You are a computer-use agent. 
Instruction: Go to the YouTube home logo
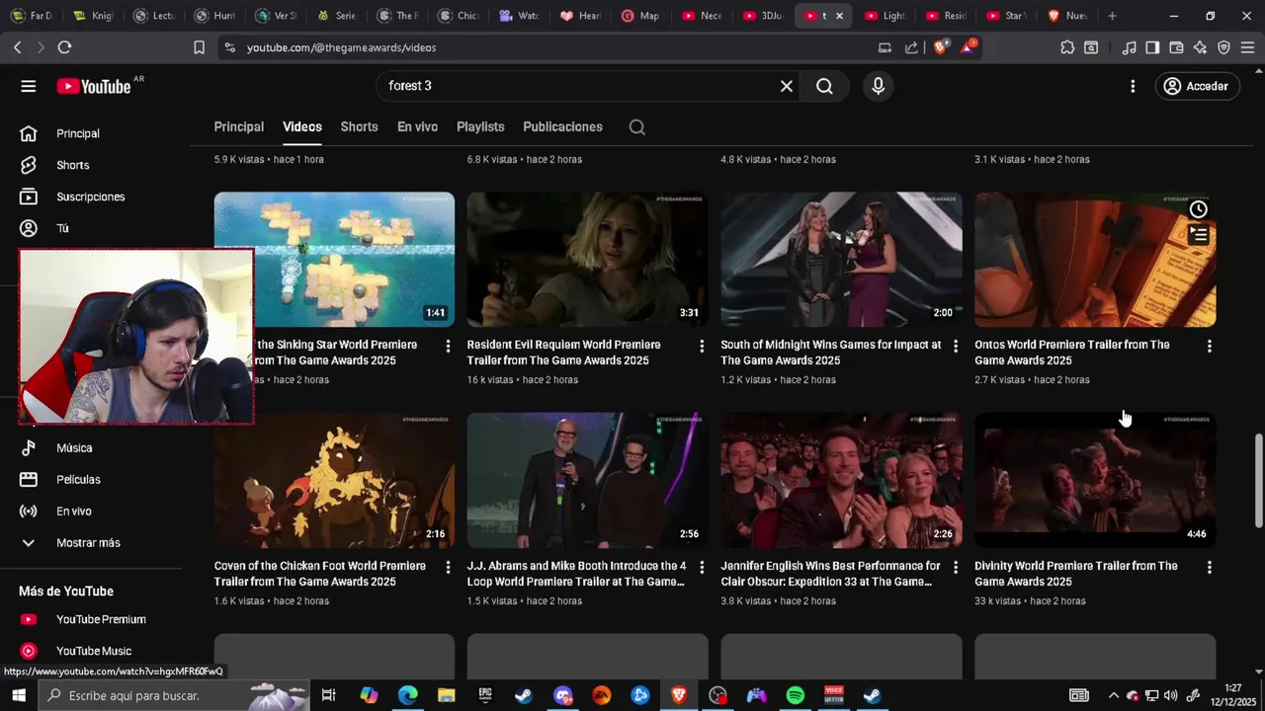[x=94, y=86]
